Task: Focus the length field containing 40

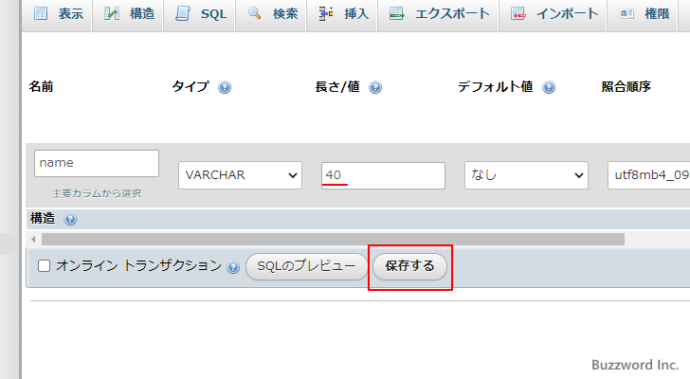Action: 383,175
